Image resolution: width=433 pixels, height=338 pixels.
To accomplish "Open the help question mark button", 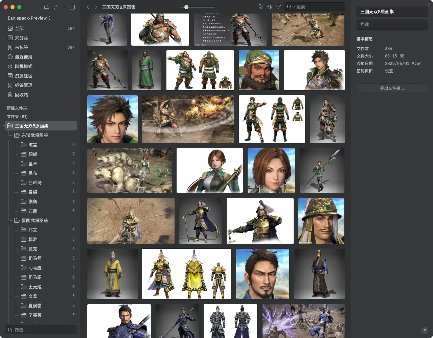I will 425,331.
